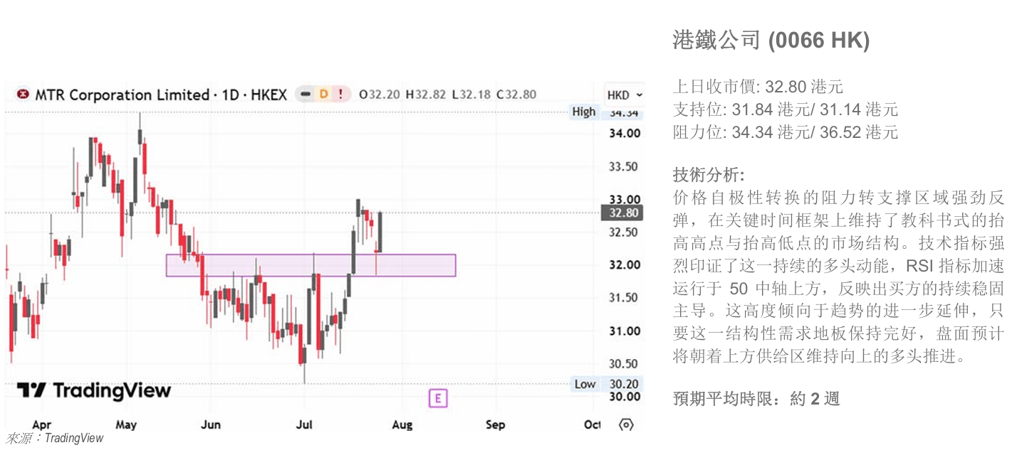Click the MTR Corporation red logo icon
Screen dimensions: 1012x455
tap(24, 95)
